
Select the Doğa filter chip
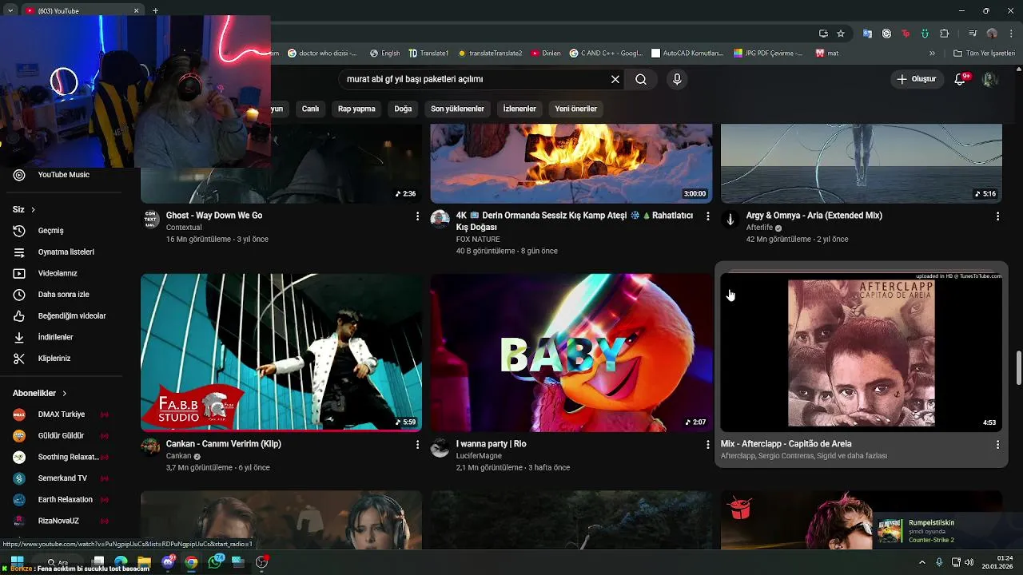click(403, 109)
